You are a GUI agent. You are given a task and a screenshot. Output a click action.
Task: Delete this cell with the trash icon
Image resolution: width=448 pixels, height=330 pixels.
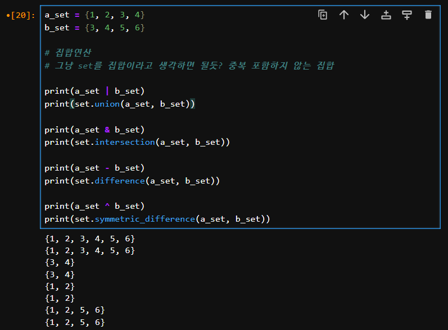pos(428,15)
